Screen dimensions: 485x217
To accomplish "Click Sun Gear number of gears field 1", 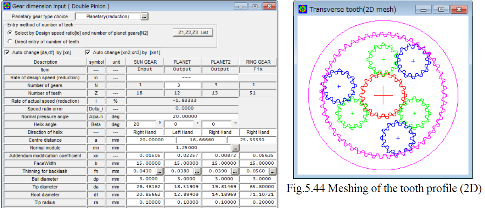I will [x=144, y=85].
